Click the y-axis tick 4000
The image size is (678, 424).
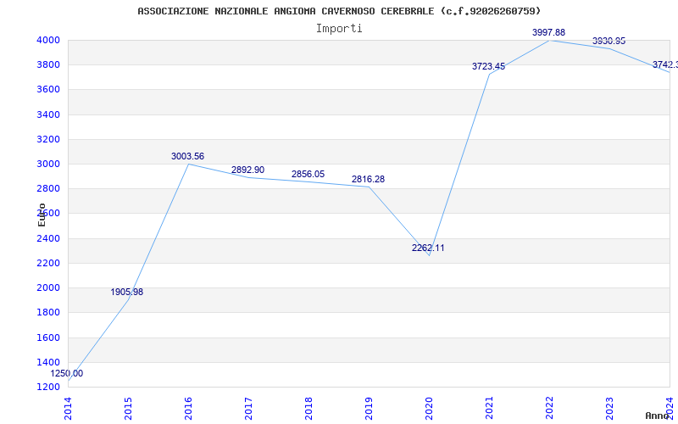click(48, 40)
